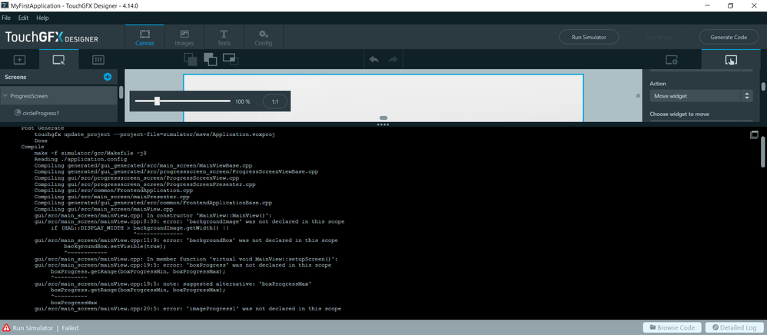
Task: Click the 'imageProgress1' not declared error line
Action: click(x=188, y=309)
